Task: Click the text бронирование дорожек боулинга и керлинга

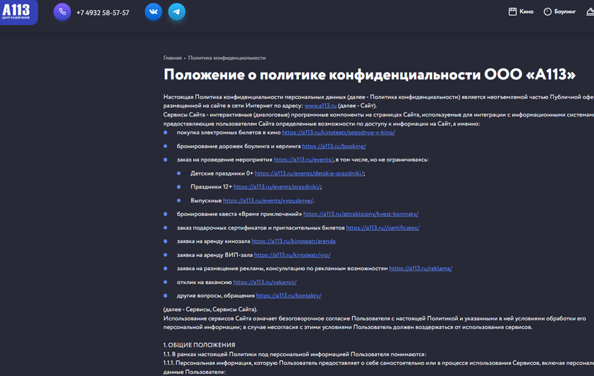Action: (238, 146)
